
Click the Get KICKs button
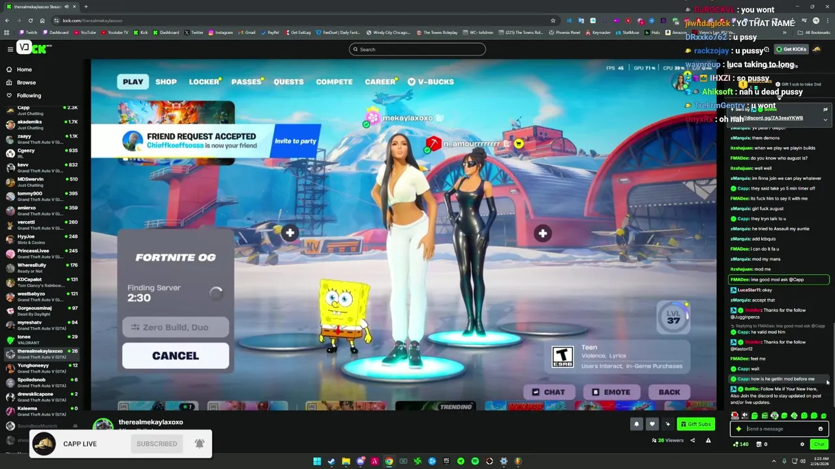coord(791,50)
